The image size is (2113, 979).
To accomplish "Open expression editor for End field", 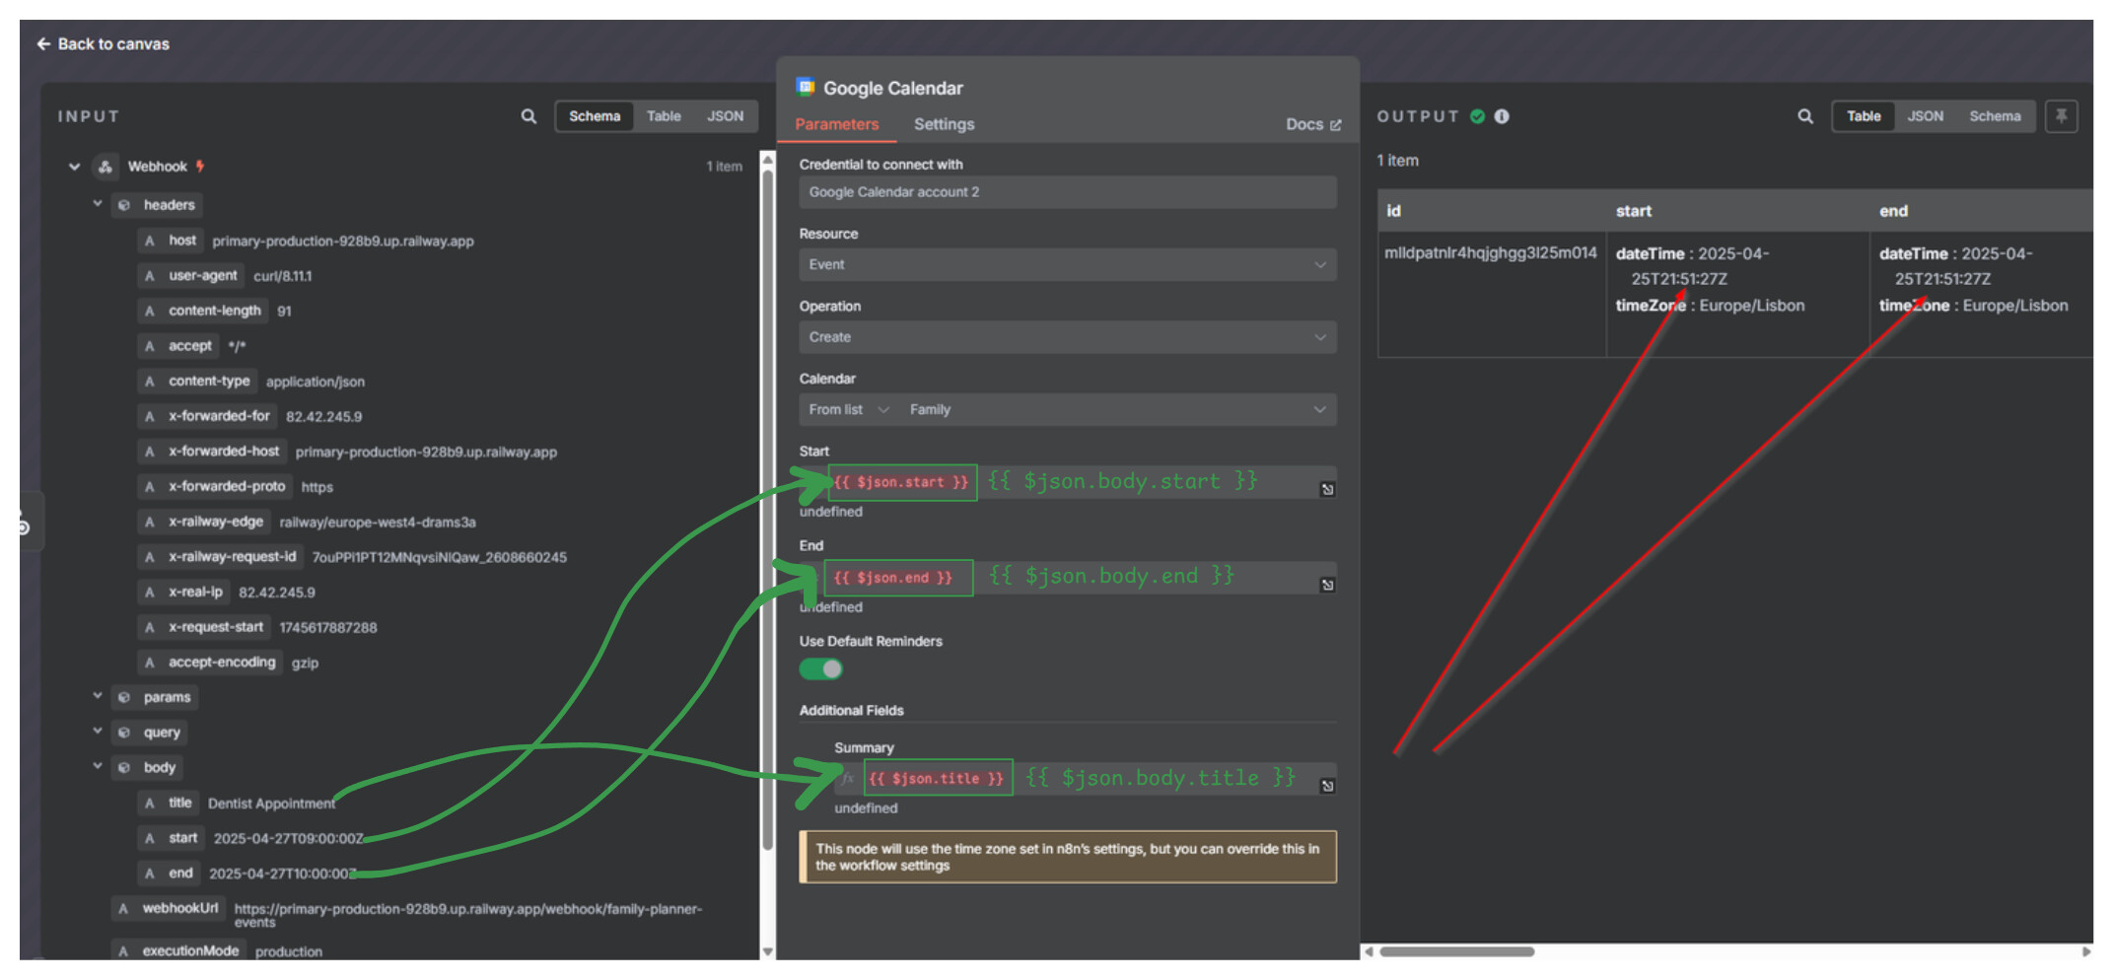I will pyautogui.click(x=1328, y=585).
